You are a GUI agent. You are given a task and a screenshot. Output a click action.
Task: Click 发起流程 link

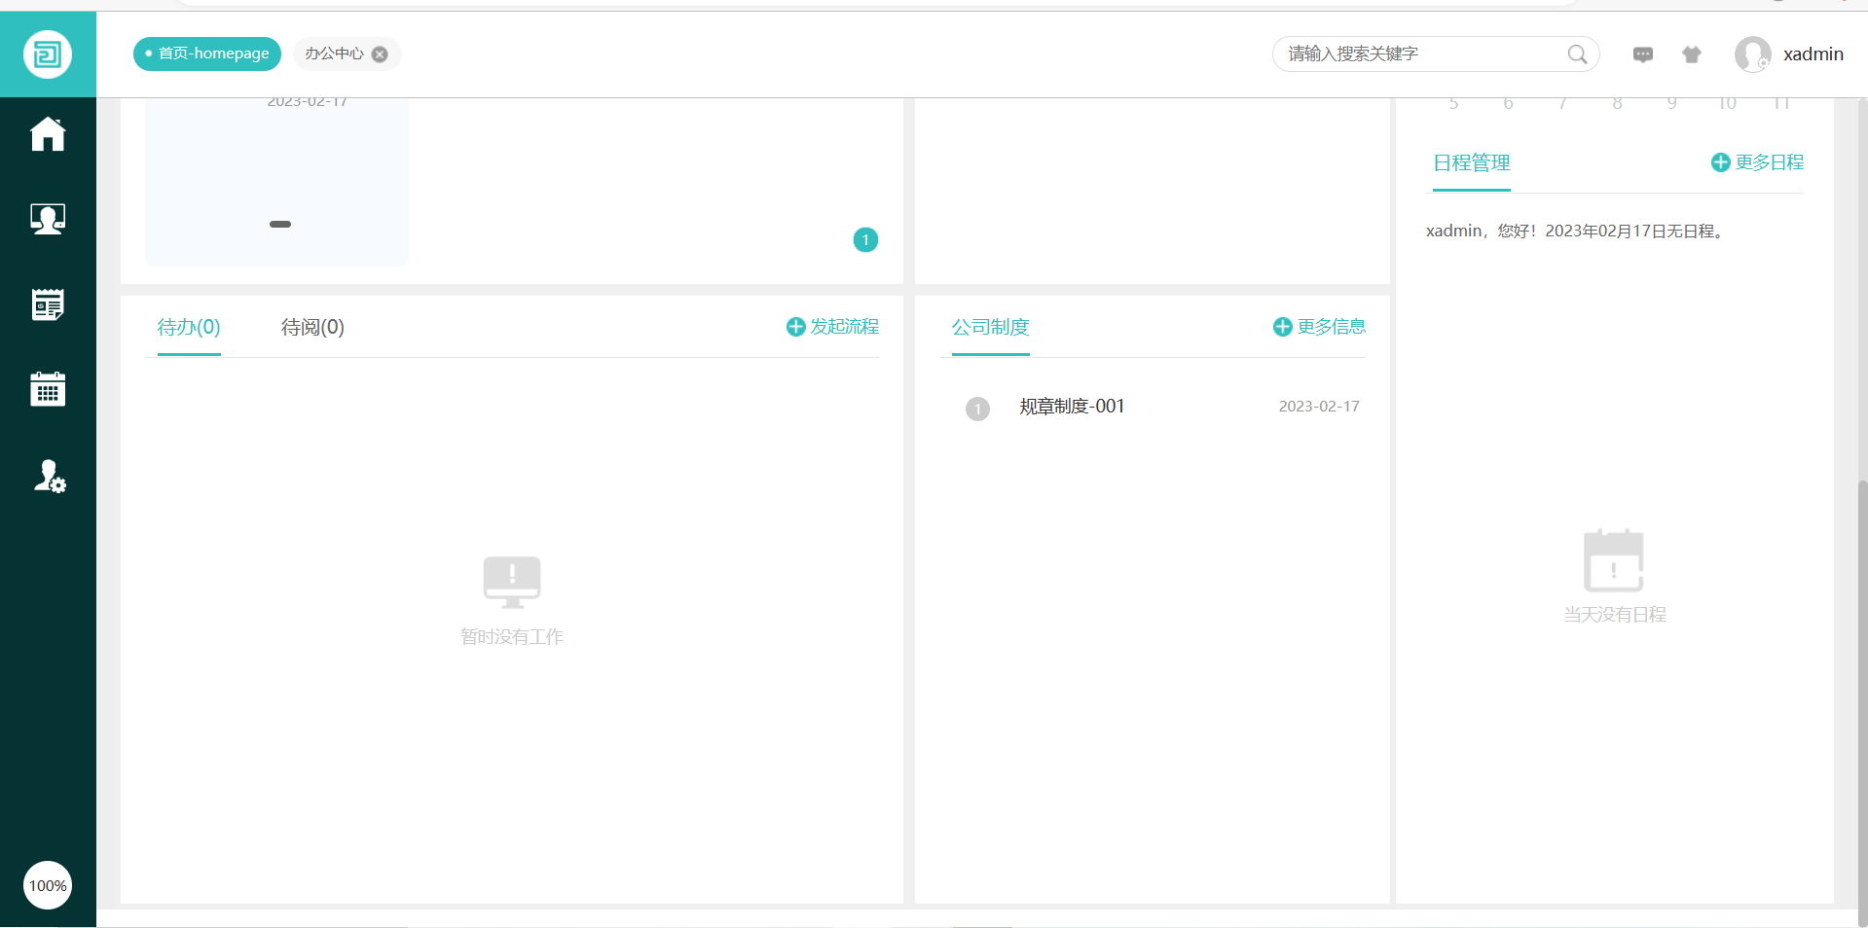point(844,327)
